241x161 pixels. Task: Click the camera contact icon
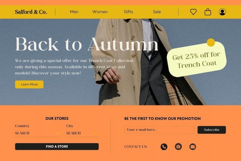coord(178,147)
